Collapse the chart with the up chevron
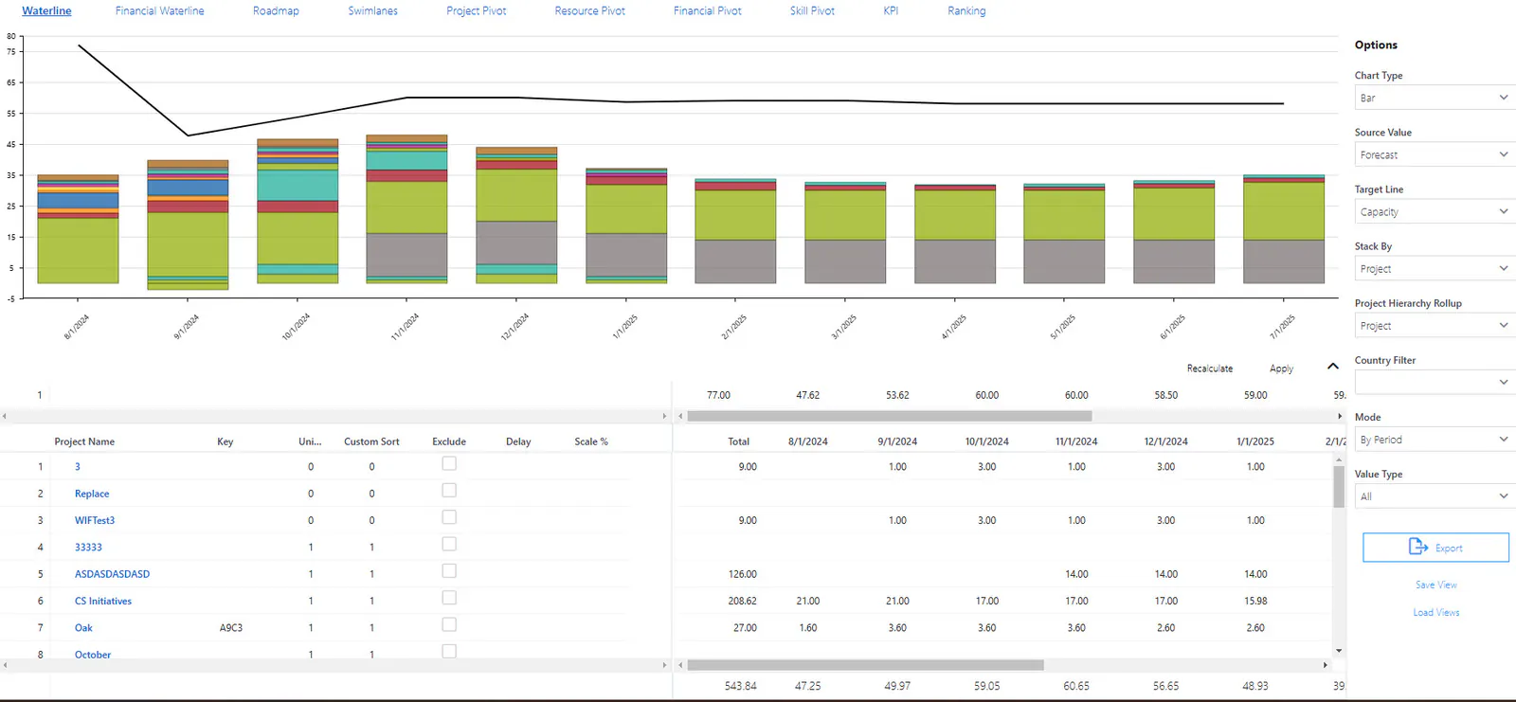The width and height of the screenshot is (1516, 702). tap(1333, 367)
